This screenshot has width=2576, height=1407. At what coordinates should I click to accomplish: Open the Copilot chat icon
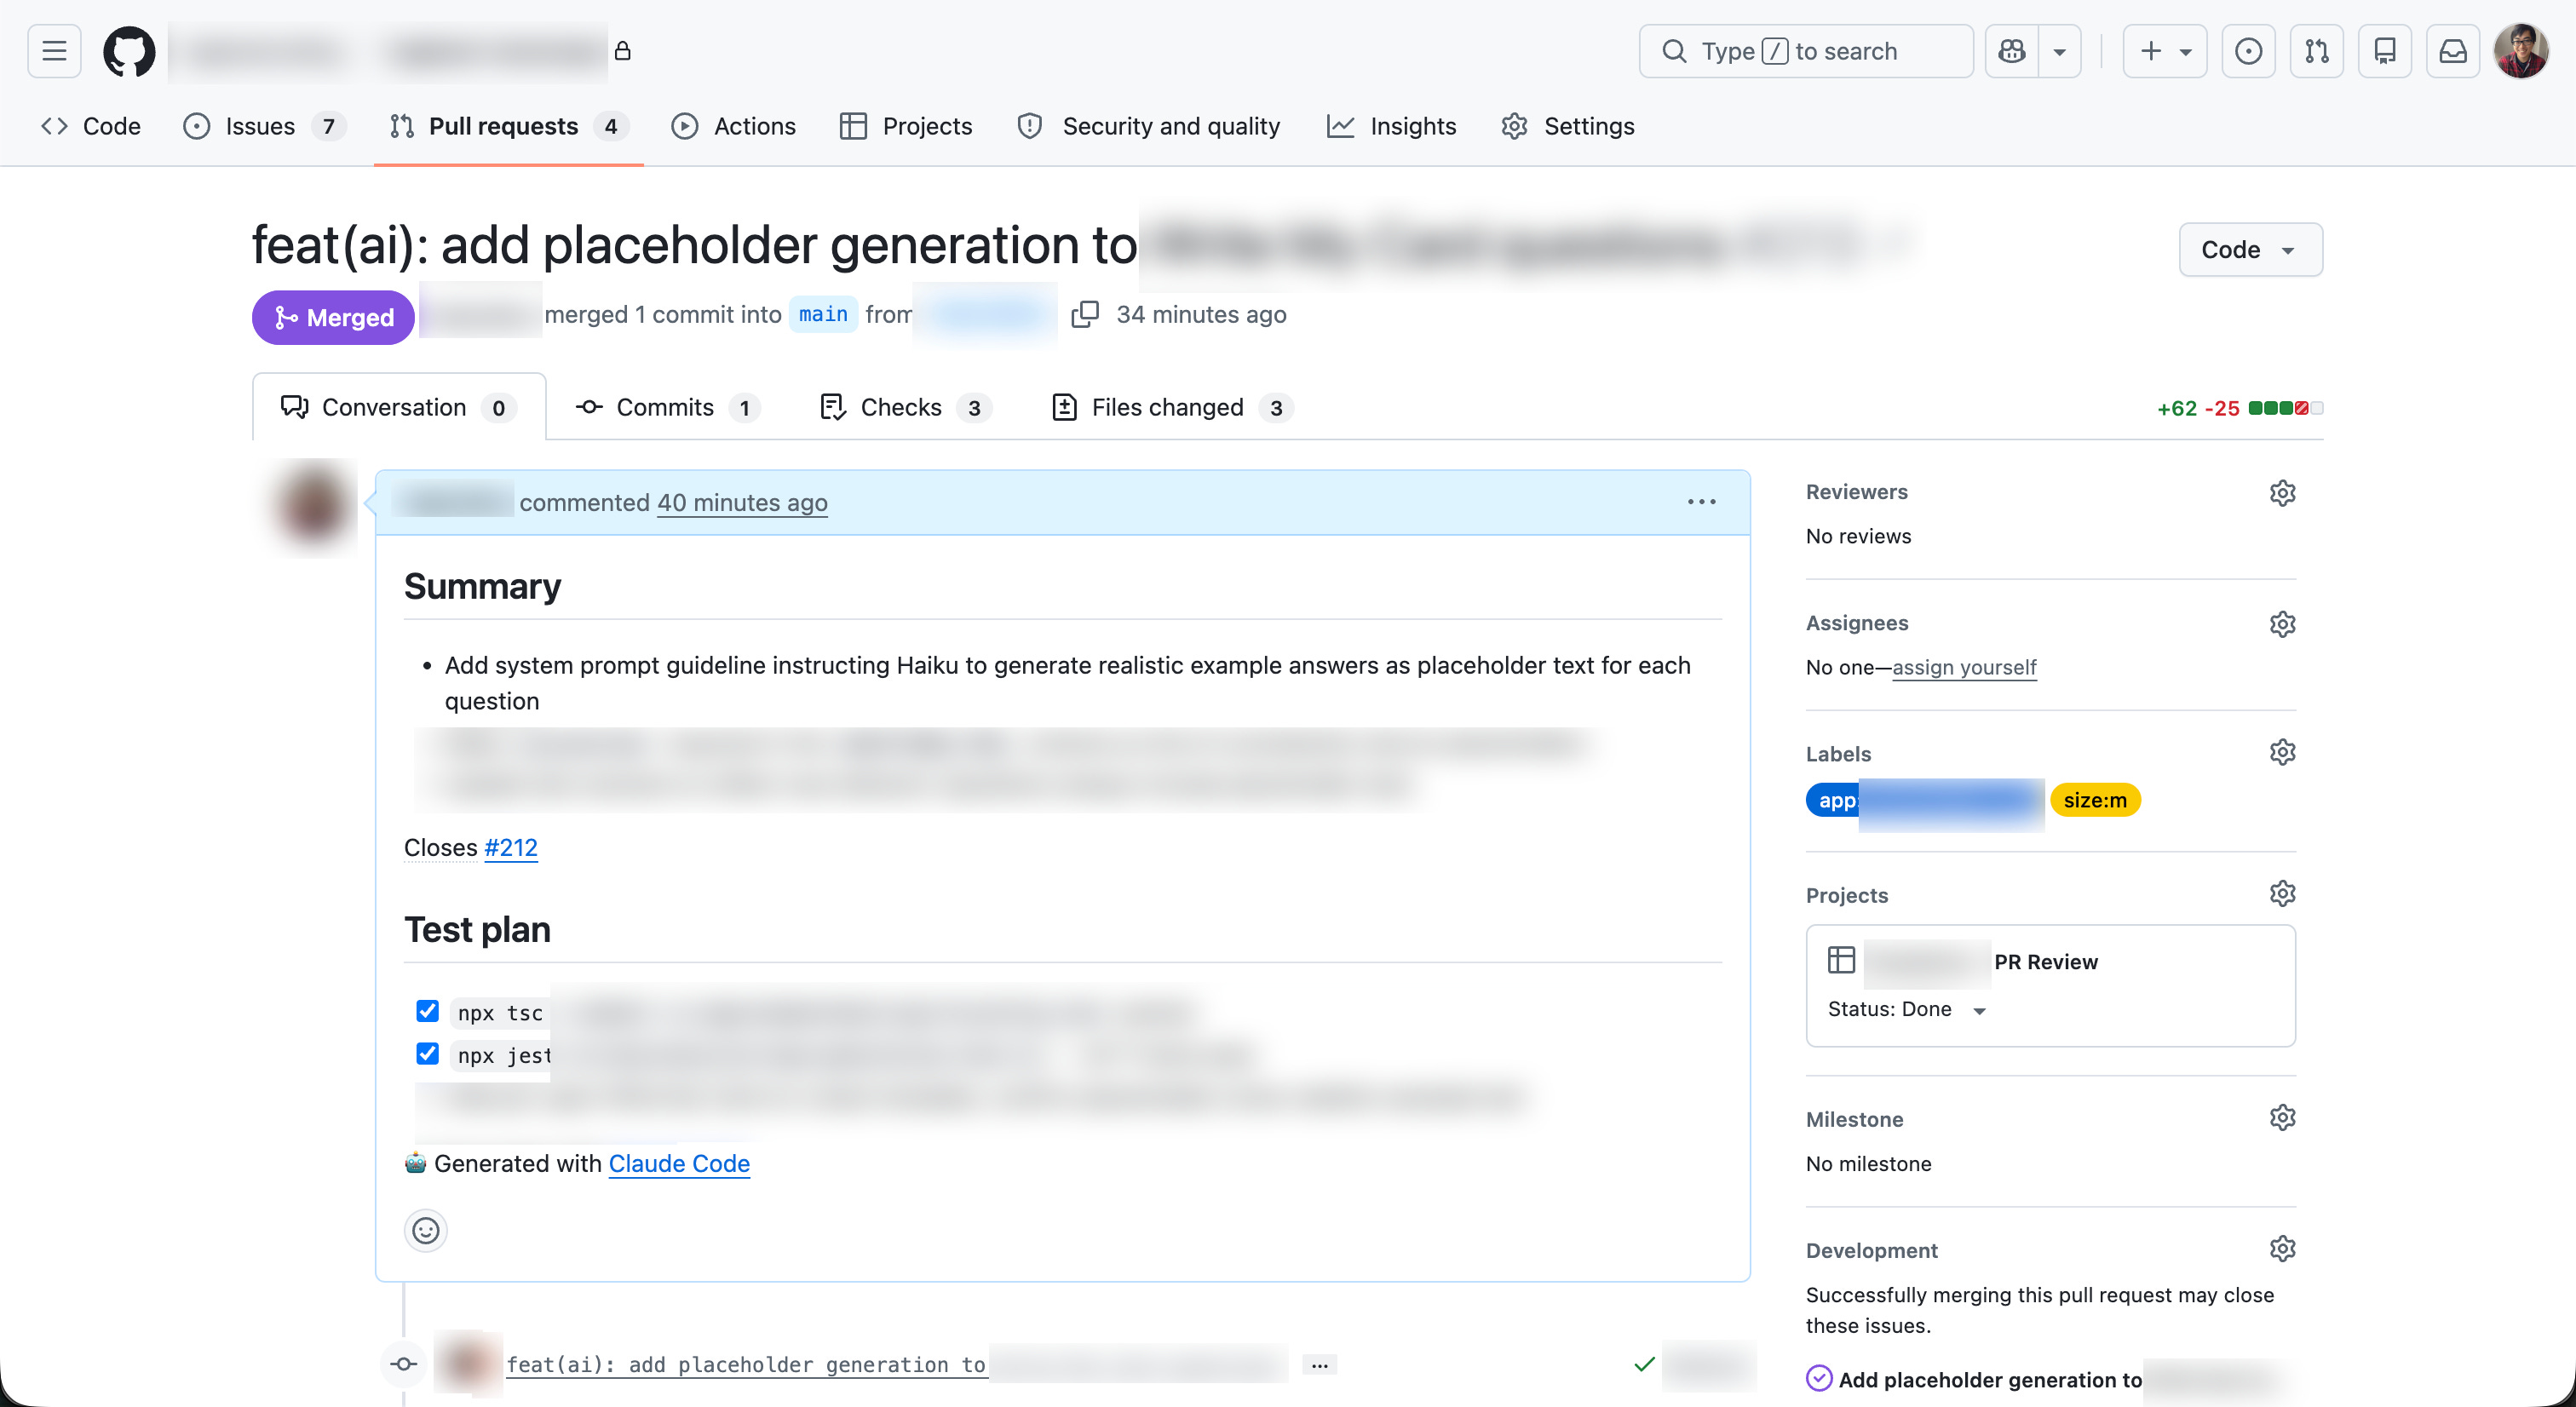tap(2011, 51)
